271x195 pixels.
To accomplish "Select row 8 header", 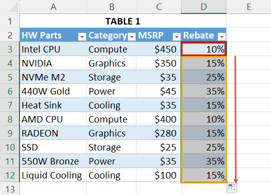I will 9,119.
